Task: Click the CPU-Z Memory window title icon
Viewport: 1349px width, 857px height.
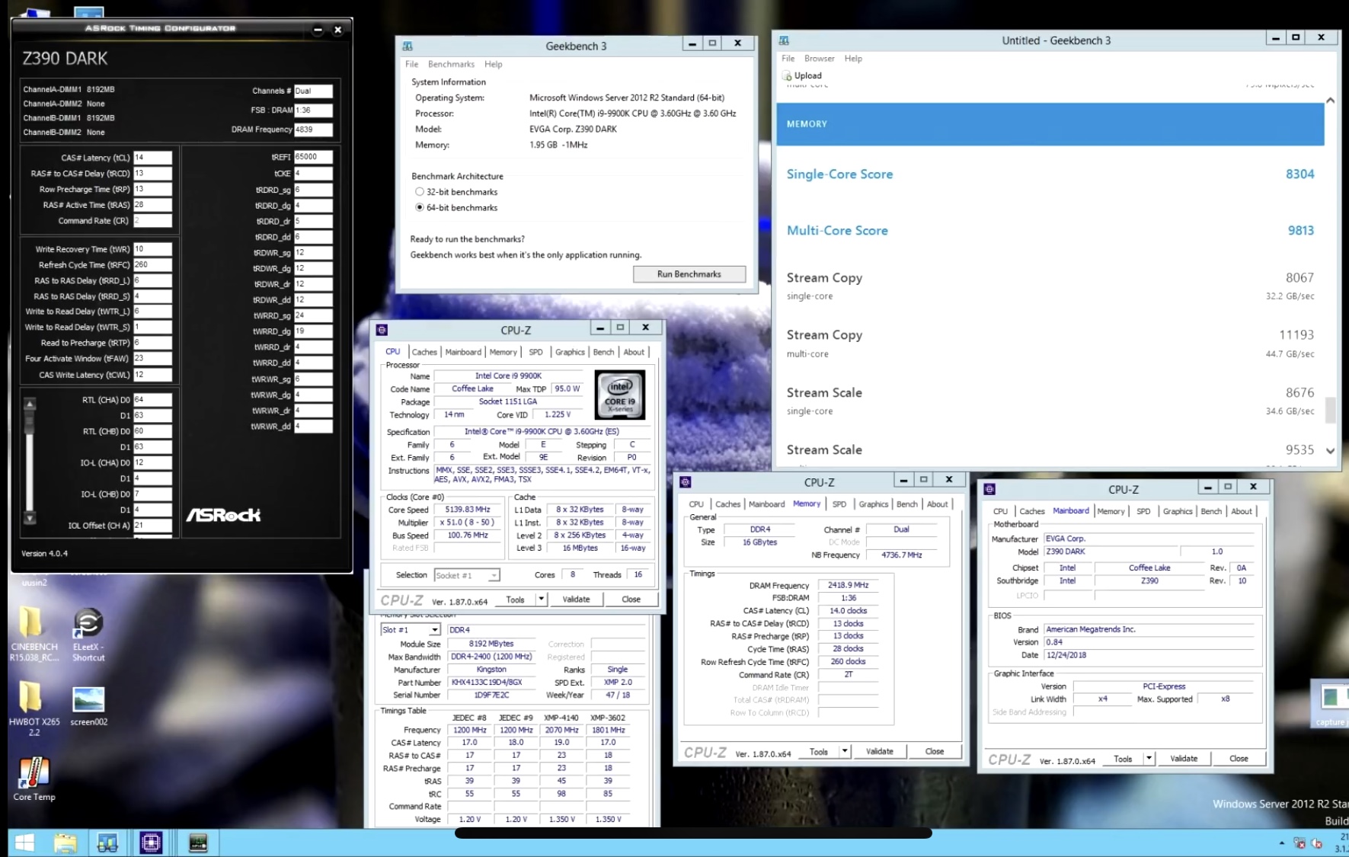Action: coord(686,482)
